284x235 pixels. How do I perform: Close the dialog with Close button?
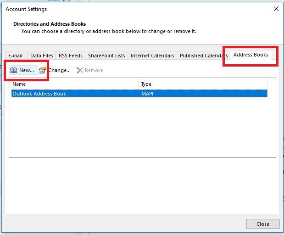(263, 224)
